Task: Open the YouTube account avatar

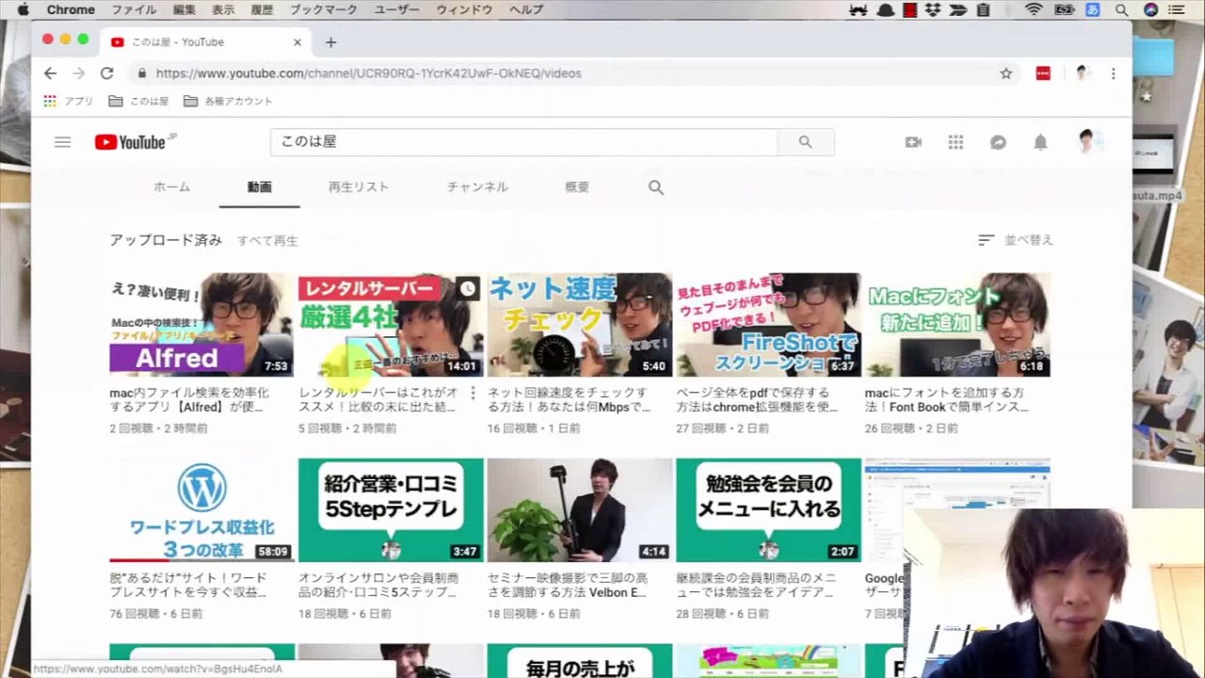Action: tap(1090, 142)
